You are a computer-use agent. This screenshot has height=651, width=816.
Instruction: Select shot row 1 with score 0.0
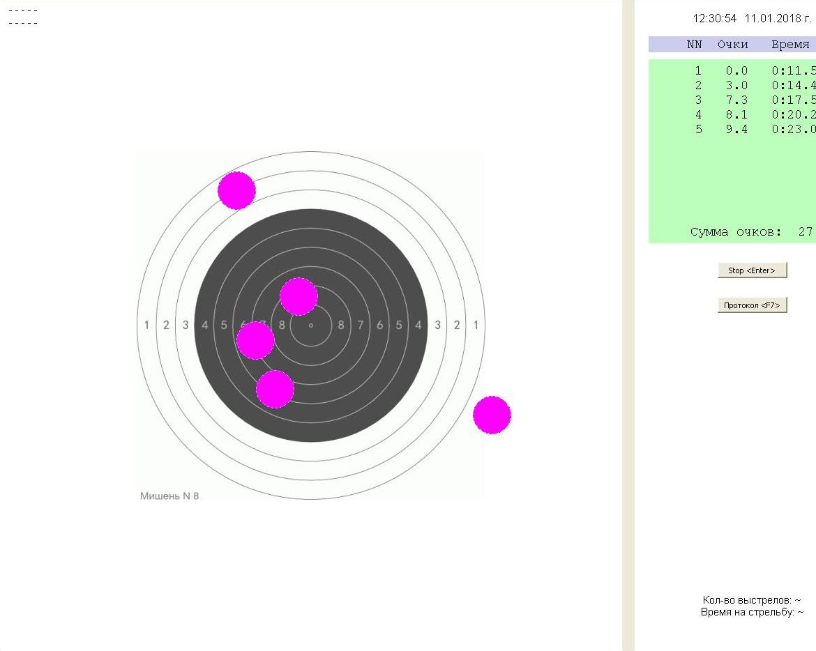coord(736,71)
